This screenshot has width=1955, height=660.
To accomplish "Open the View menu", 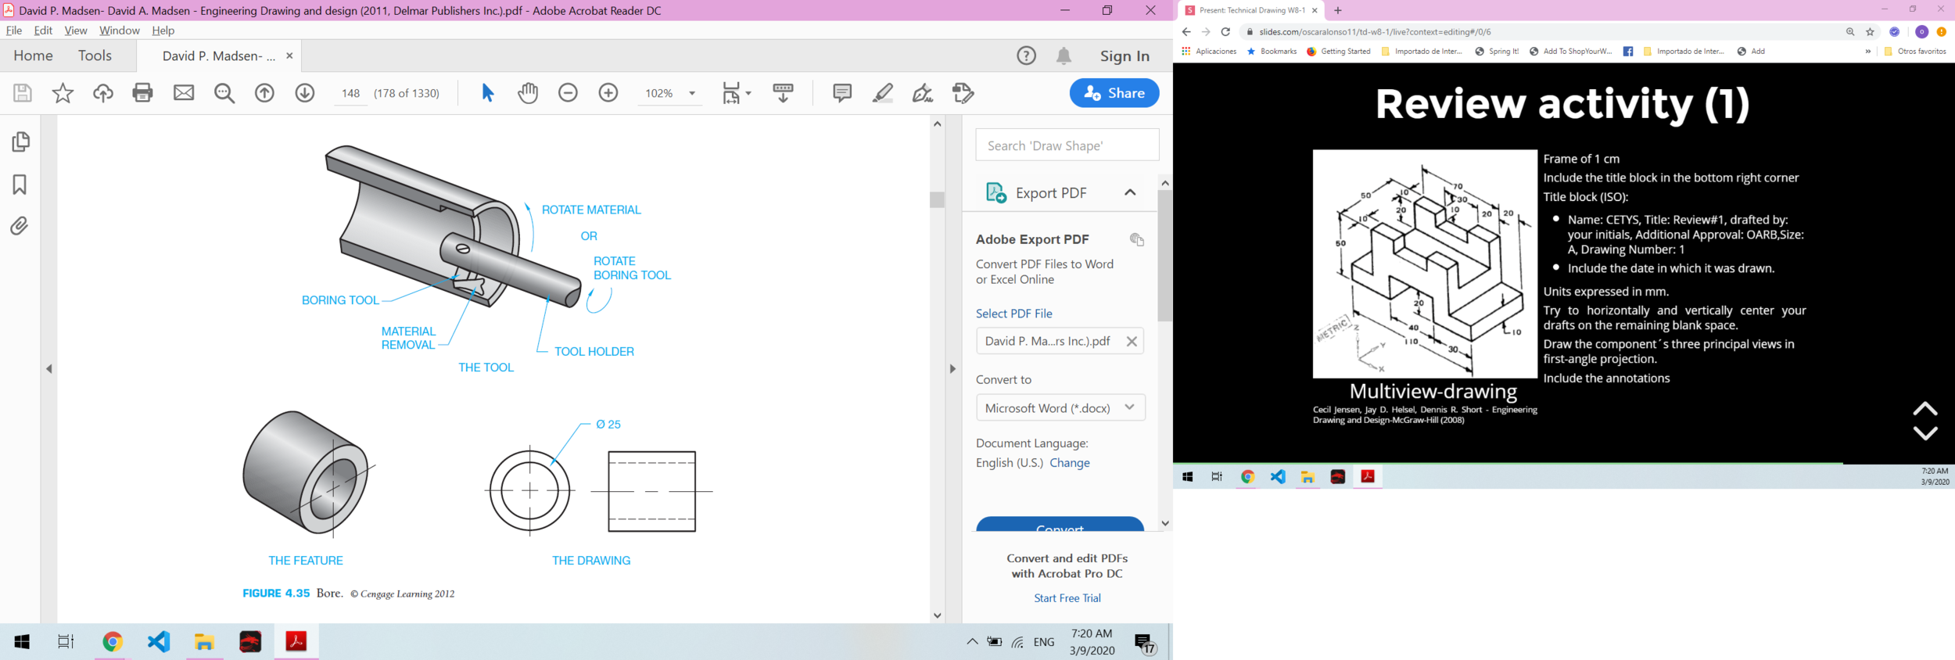I will click(76, 30).
